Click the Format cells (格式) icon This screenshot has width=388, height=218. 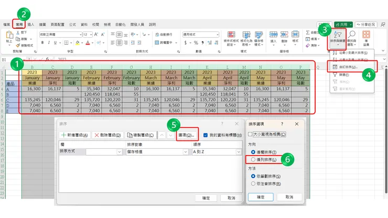[x=295, y=35]
